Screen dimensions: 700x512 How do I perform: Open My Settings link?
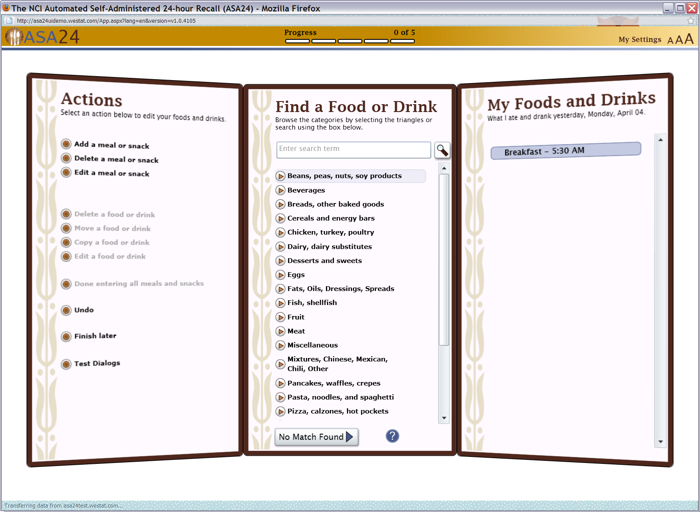(x=639, y=39)
